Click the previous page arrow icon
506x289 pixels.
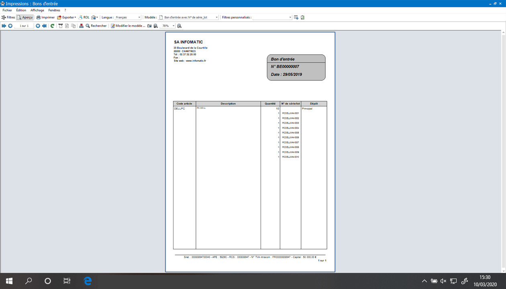pyautogui.click(x=10, y=26)
